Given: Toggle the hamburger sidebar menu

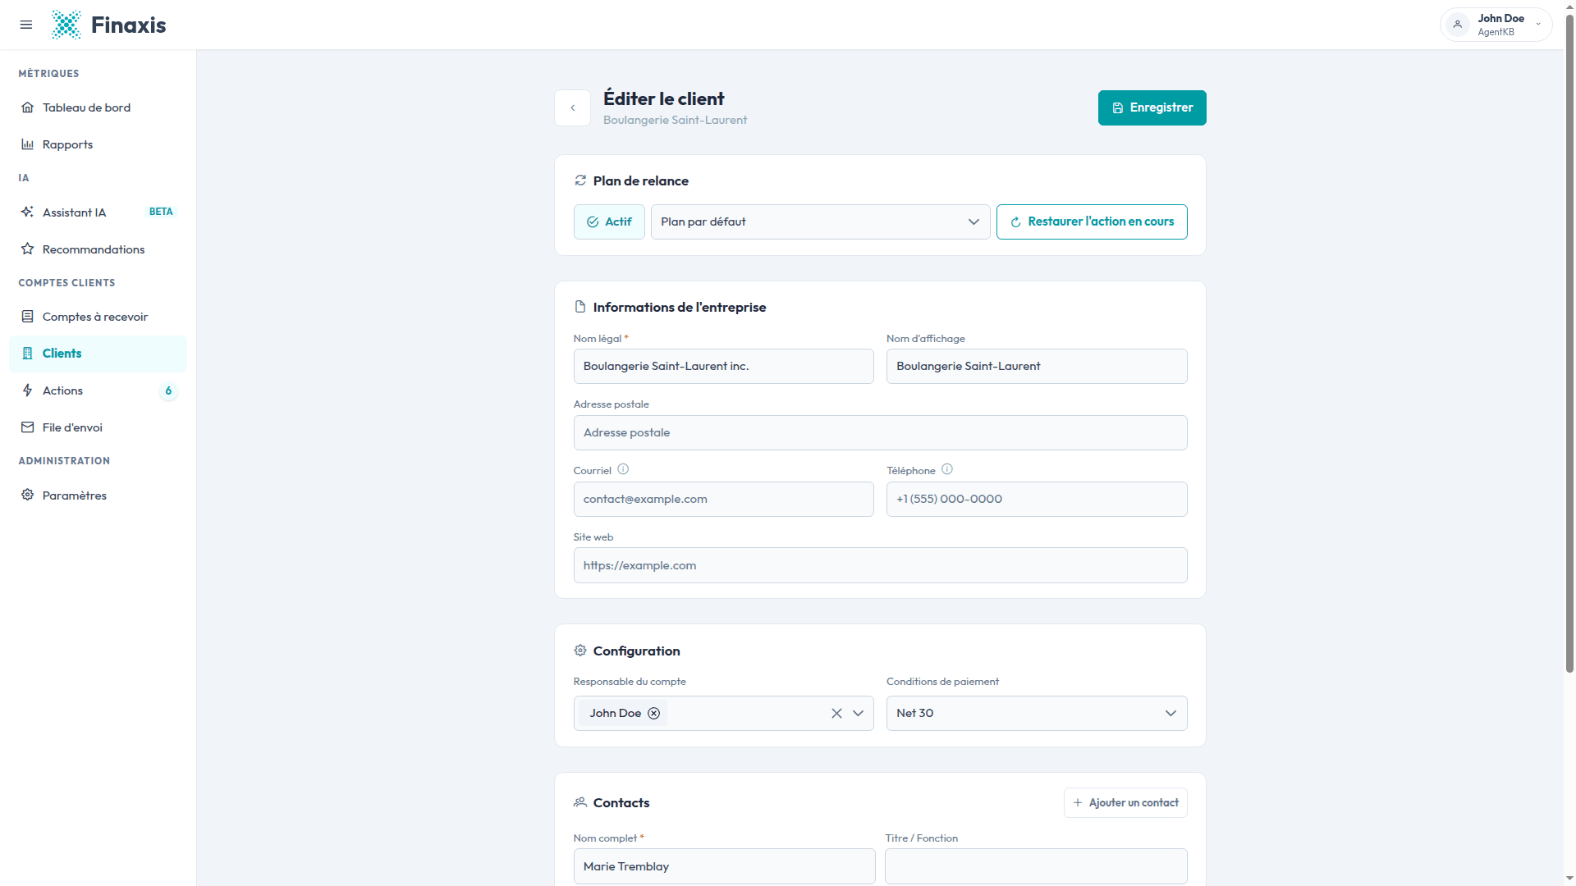Looking at the screenshot, I should [x=26, y=25].
